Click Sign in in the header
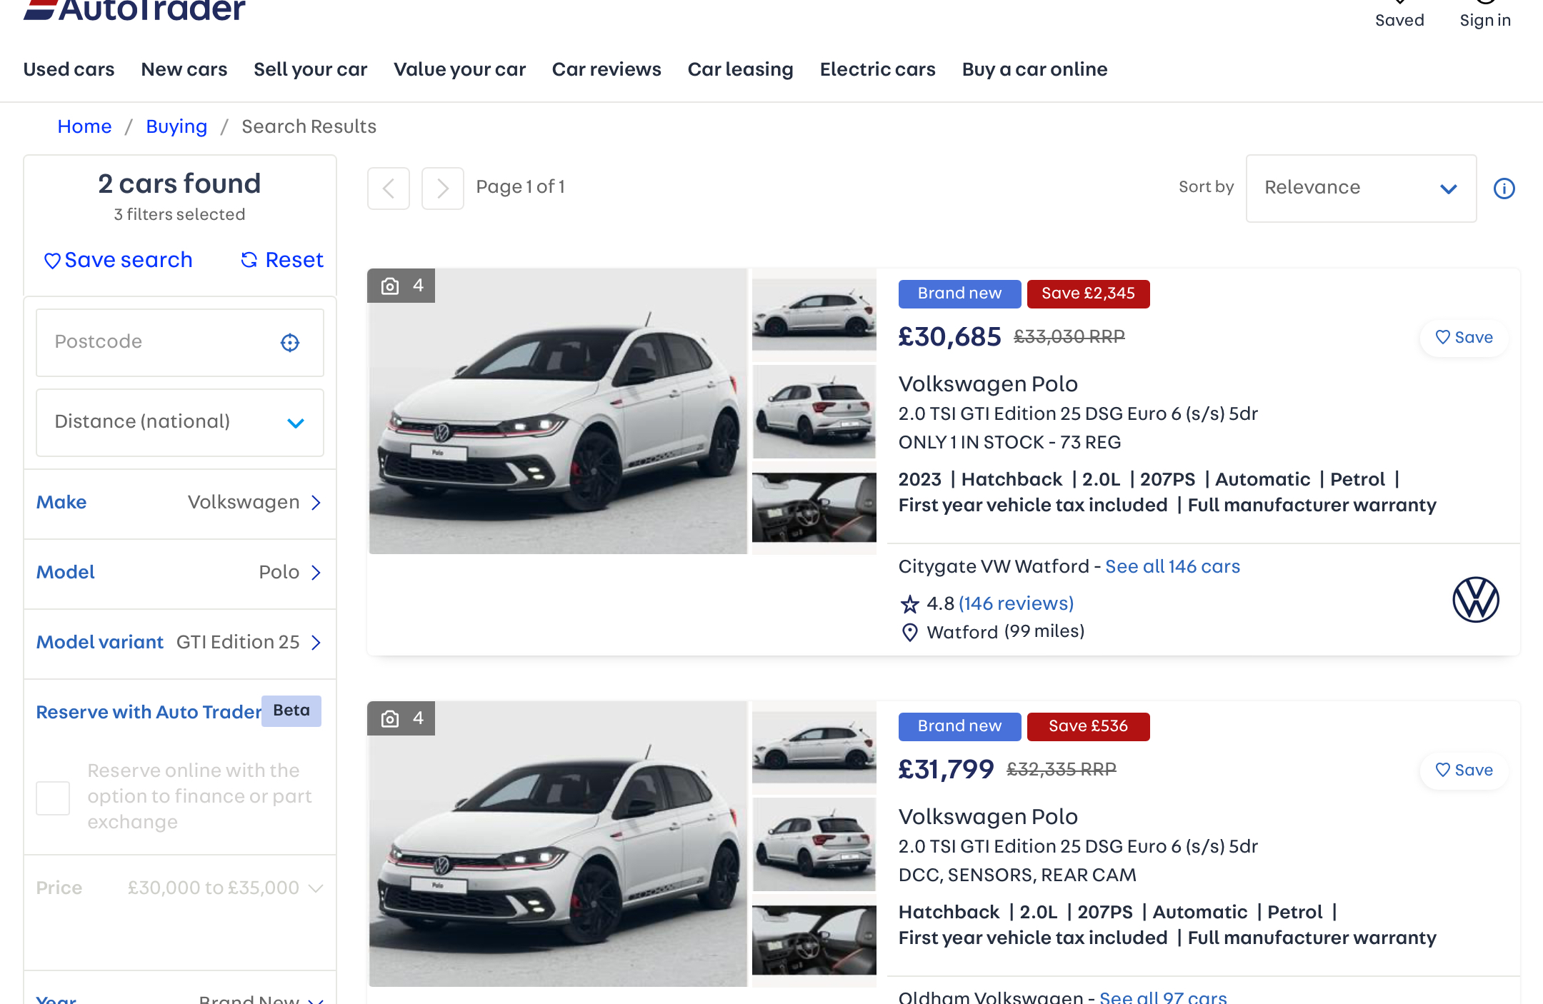The height and width of the screenshot is (1004, 1543). pos(1486,14)
